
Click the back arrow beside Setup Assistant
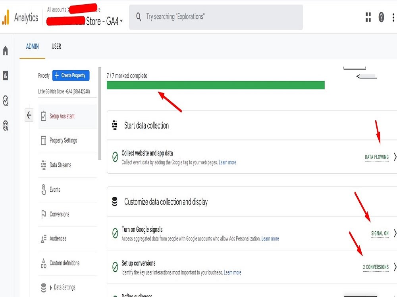pos(29,115)
